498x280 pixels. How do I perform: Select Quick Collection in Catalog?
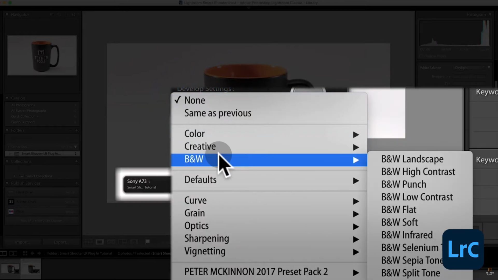click(x=42, y=116)
